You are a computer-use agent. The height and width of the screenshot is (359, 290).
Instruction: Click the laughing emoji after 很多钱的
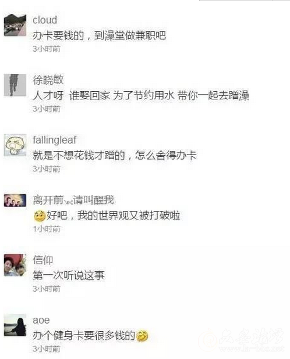(142, 336)
